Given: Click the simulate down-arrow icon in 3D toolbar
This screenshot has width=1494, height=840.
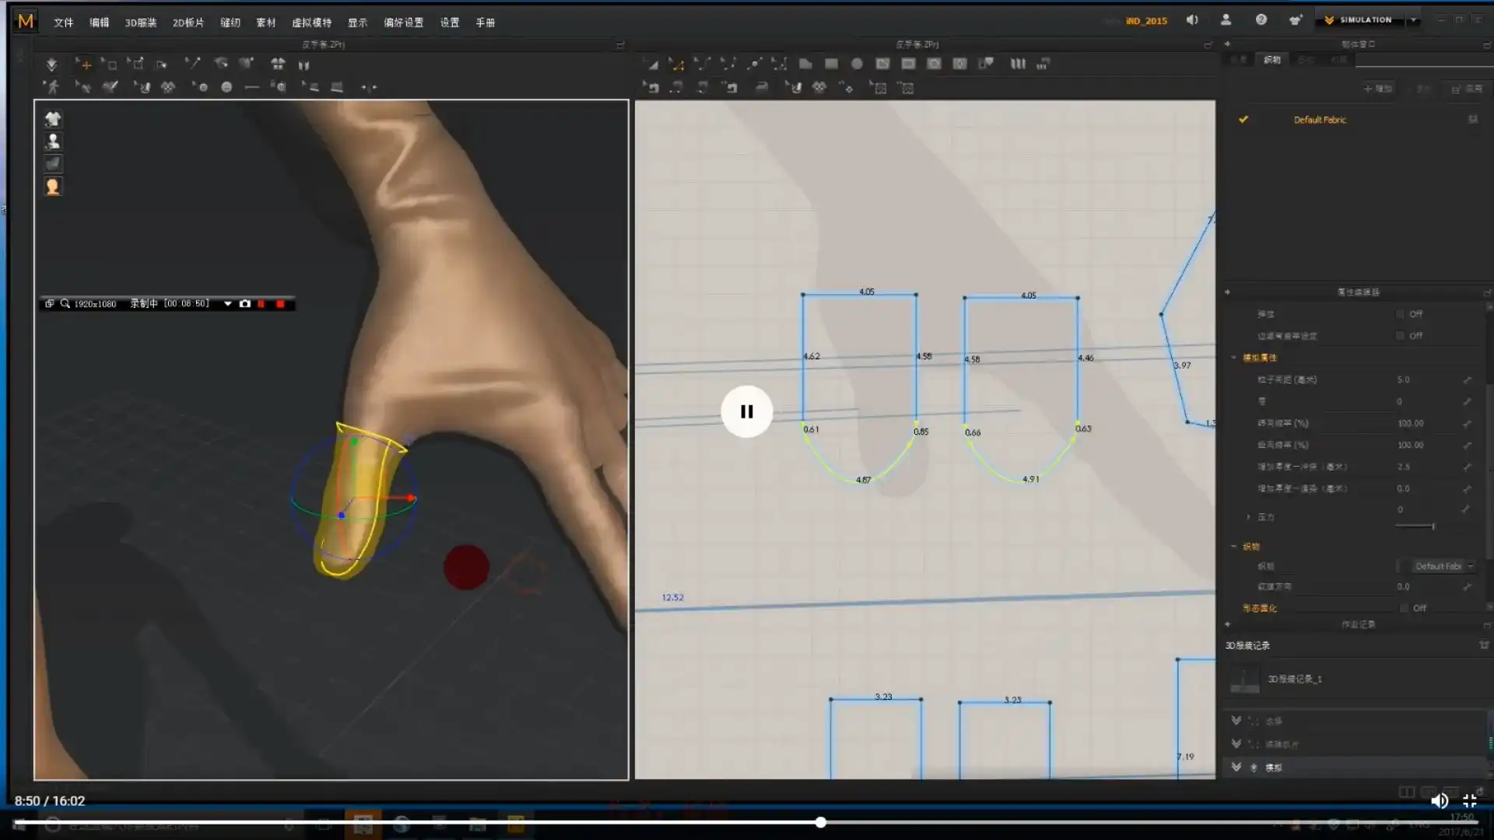Looking at the screenshot, I should 51,65.
